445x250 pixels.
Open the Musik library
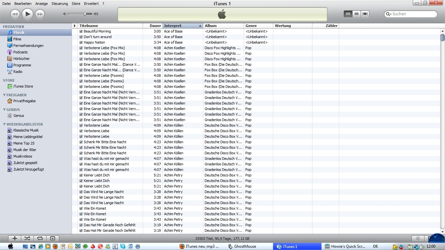click(36, 33)
